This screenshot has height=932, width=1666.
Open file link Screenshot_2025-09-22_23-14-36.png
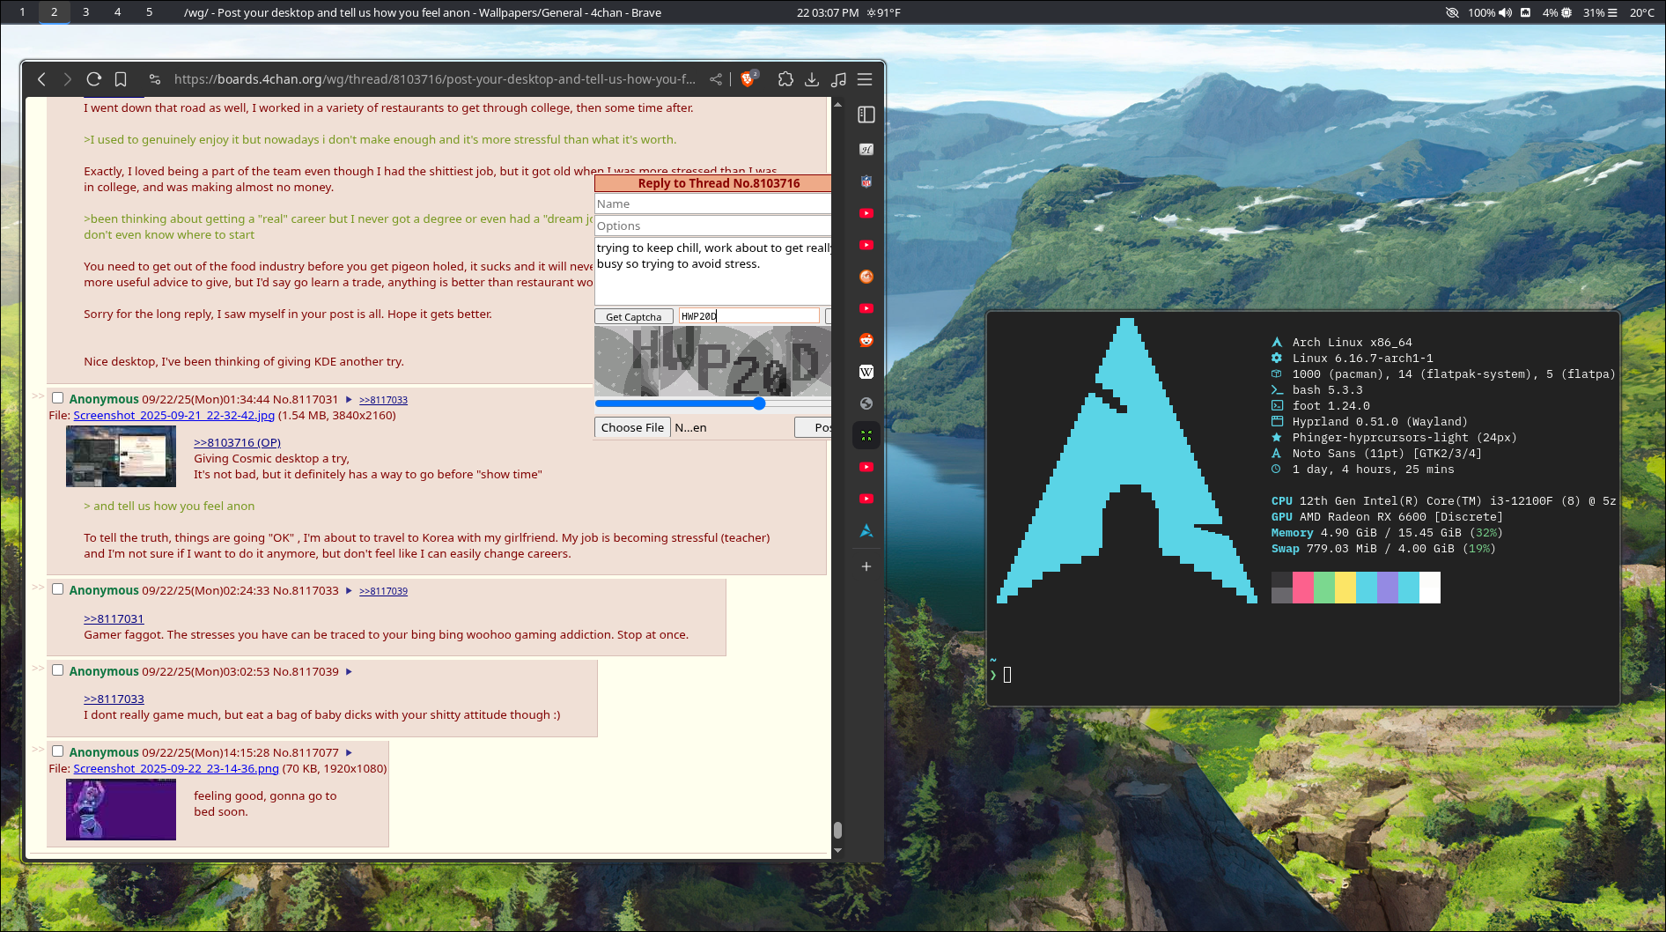[x=175, y=768]
